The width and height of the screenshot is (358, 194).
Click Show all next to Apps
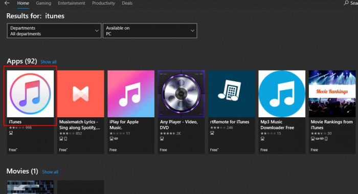[49, 62]
